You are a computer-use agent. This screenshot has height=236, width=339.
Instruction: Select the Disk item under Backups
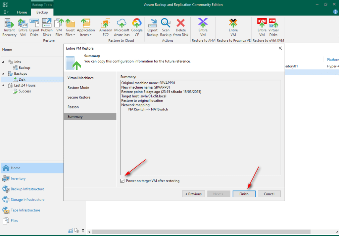pyautogui.click(x=22, y=79)
